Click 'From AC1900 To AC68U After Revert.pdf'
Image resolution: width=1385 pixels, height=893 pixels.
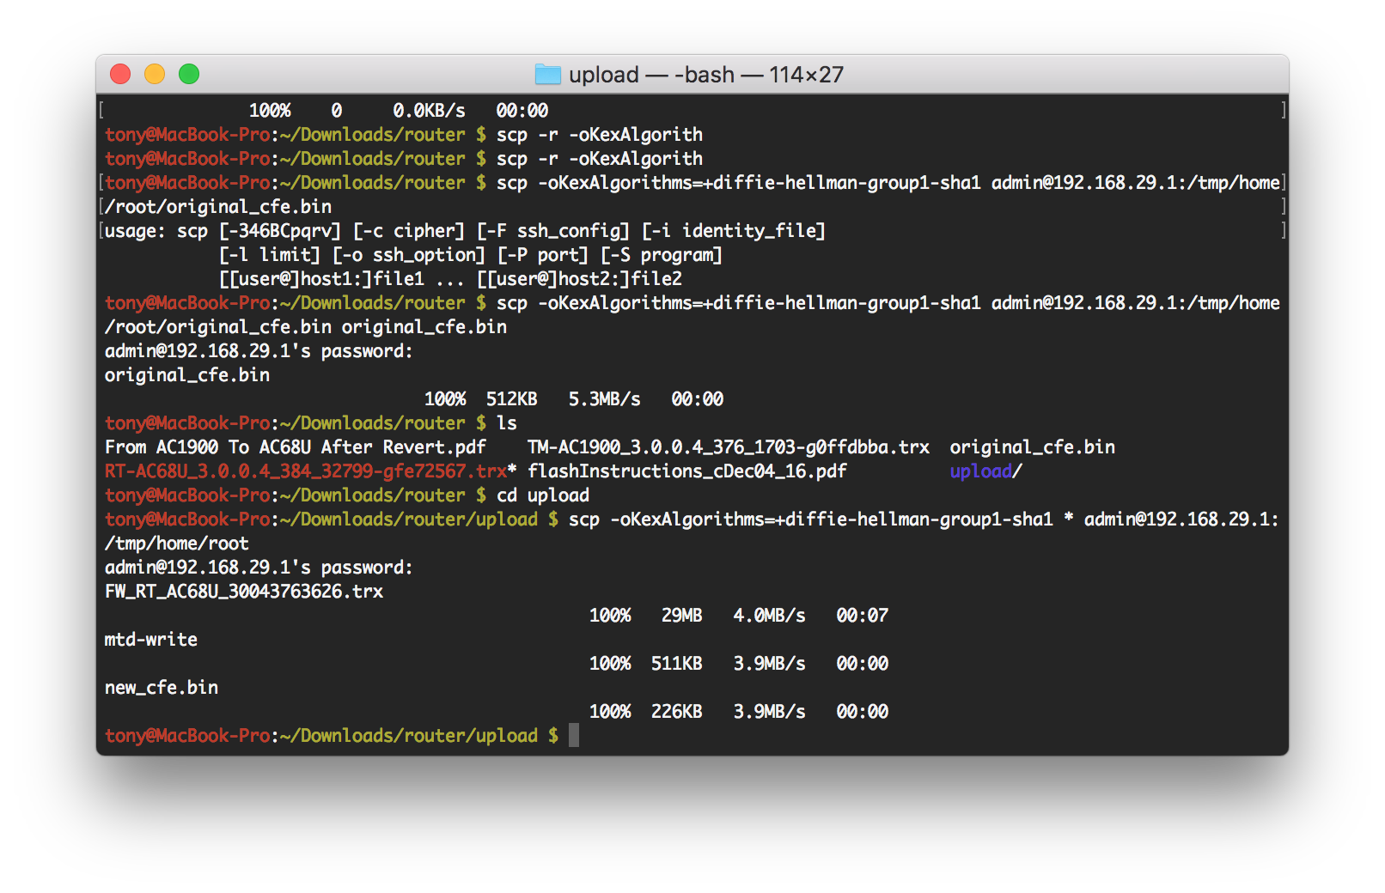click(x=295, y=447)
